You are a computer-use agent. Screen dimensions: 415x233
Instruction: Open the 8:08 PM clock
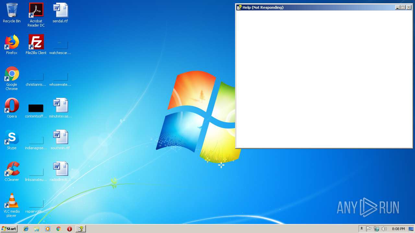tap(398, 229)
